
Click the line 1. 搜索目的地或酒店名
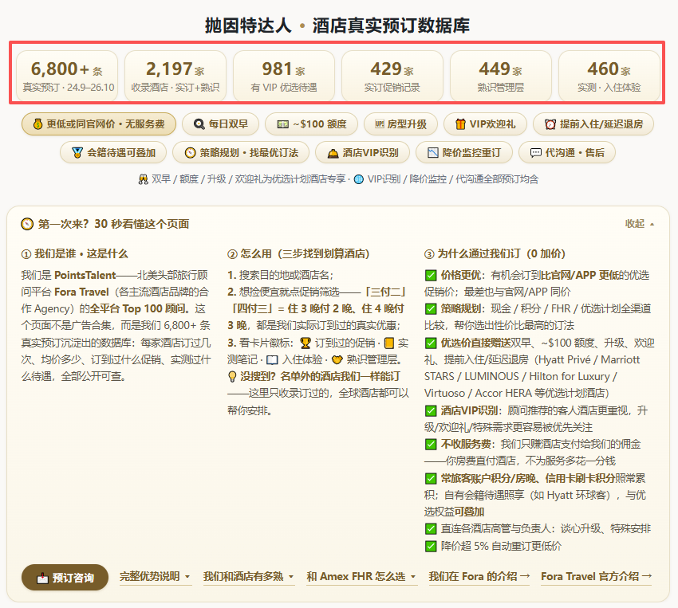pos(280,276)
